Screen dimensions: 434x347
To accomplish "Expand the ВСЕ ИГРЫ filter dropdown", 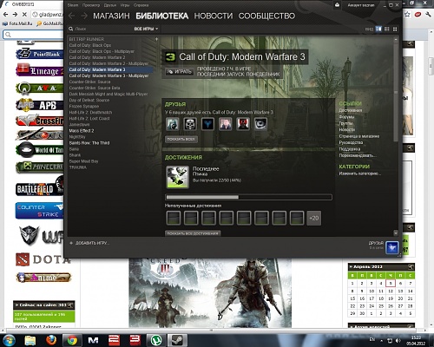I will (146, 29).
